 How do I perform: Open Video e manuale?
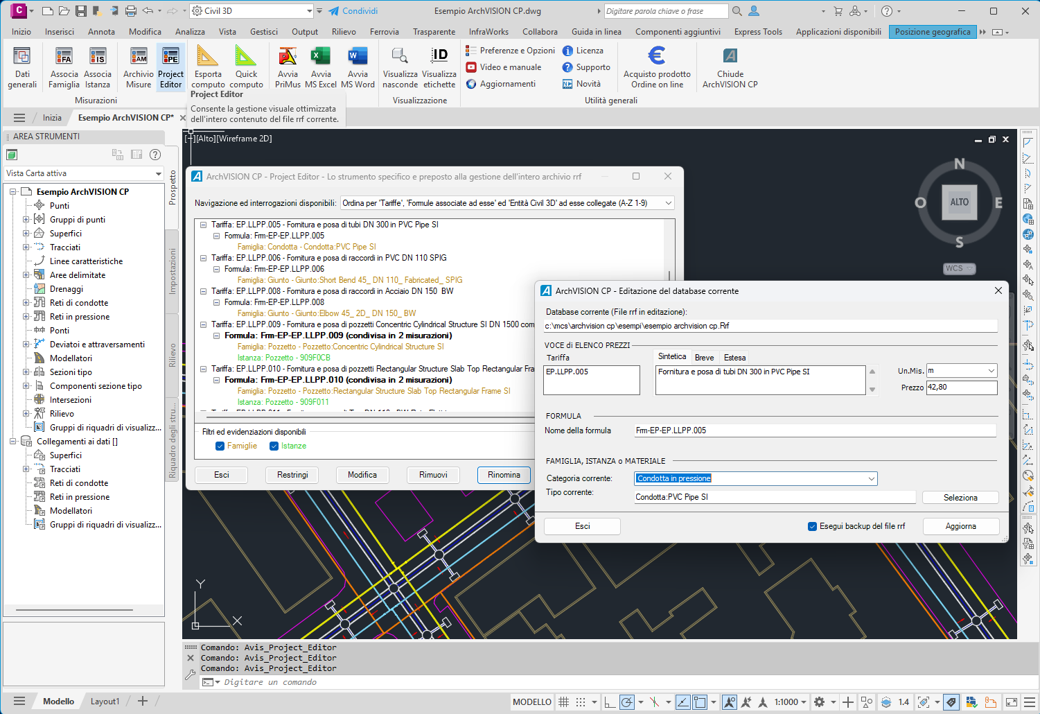pos(504,67)
